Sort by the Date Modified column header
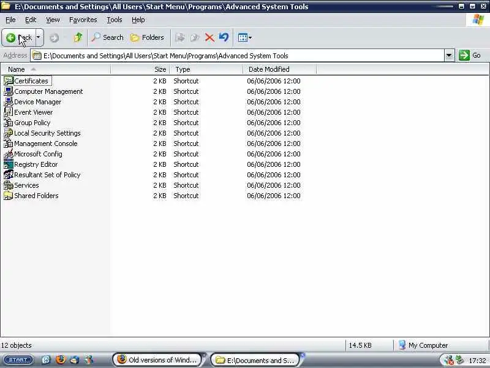 pyautogui.click(x=280, y=69)
